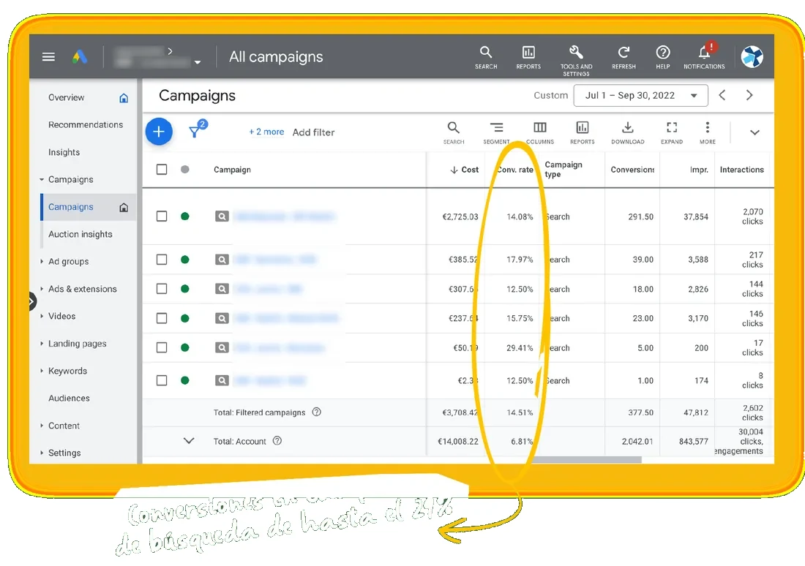Image resolution: width=805 pixels, height=566 pixels.
Task: Open the Segment options
Action: 496,133
